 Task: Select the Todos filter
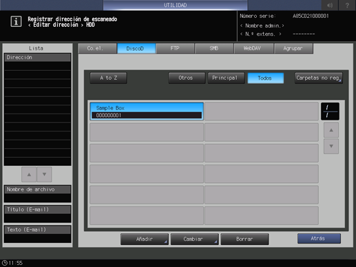pos(266,78)
